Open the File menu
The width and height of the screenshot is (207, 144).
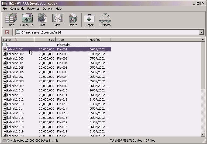coord(5,9)
